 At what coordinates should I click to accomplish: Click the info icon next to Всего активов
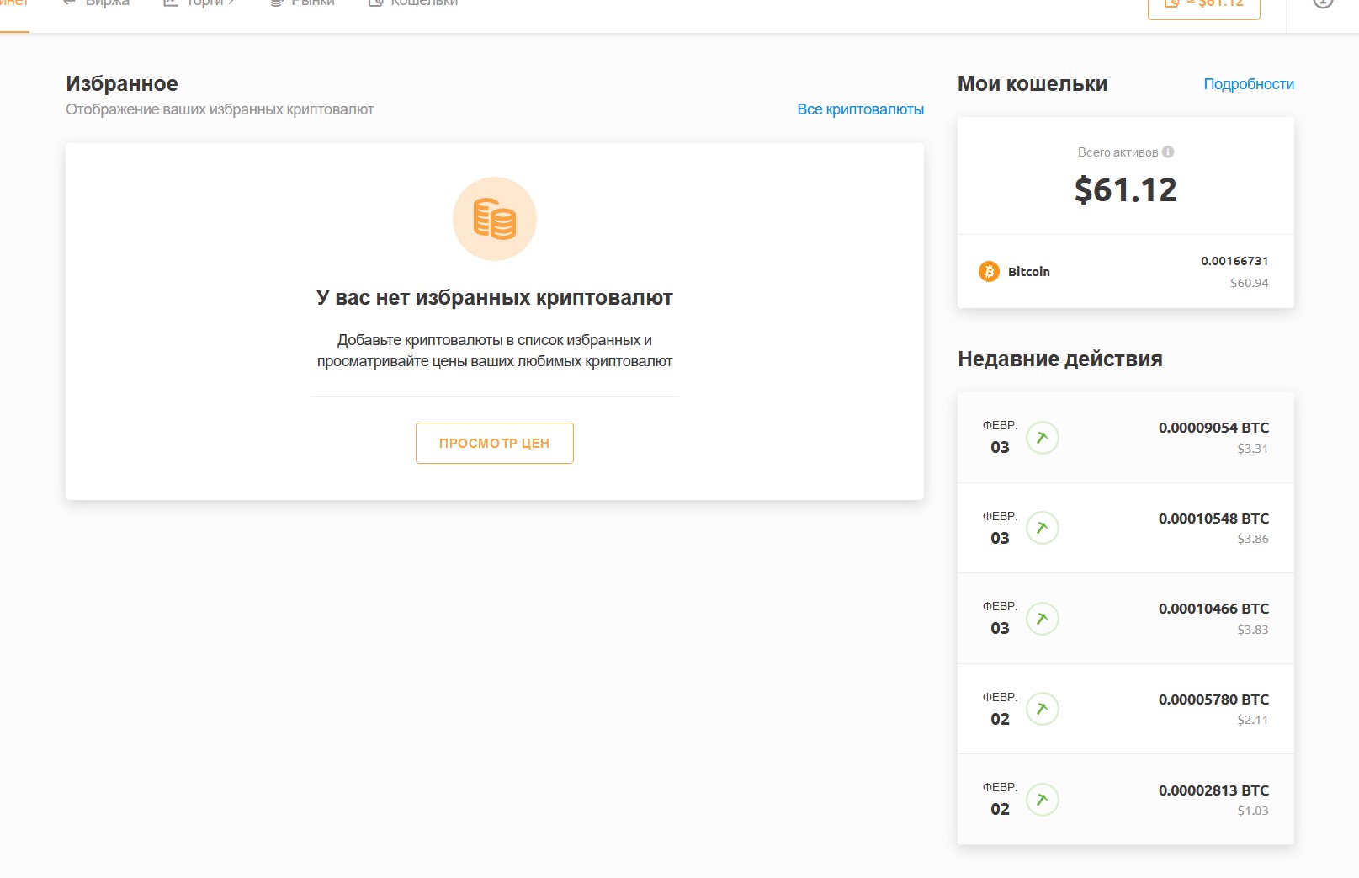(1168, 152)
